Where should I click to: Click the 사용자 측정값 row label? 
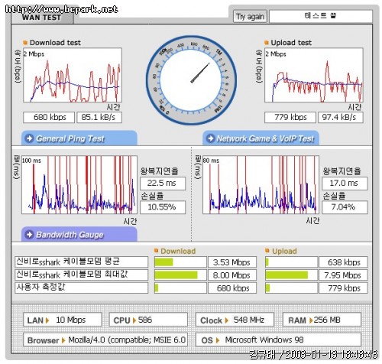(x=81, y=288)
